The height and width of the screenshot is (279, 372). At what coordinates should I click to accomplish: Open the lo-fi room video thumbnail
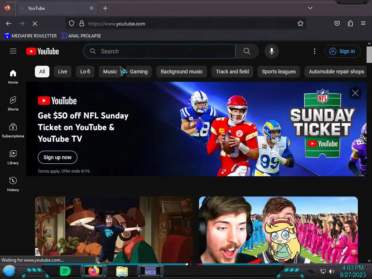[114, 230]
